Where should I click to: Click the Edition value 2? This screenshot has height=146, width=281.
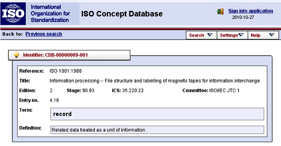click(x=51, y=91)
